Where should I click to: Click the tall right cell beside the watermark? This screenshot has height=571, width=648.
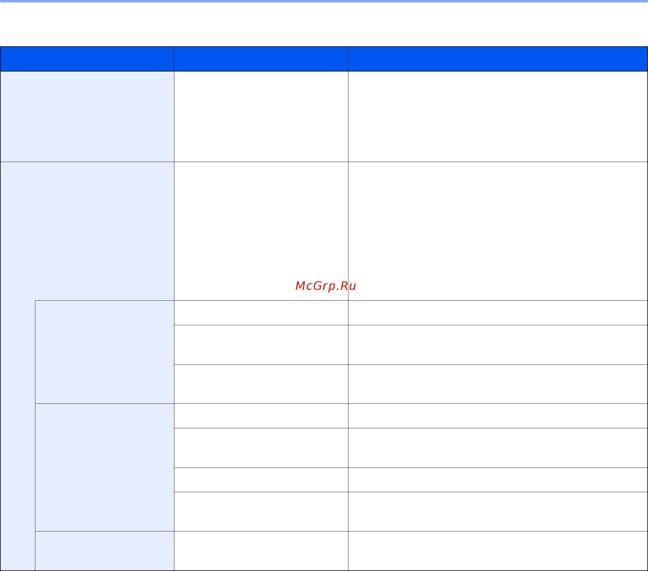pos(498,231)
